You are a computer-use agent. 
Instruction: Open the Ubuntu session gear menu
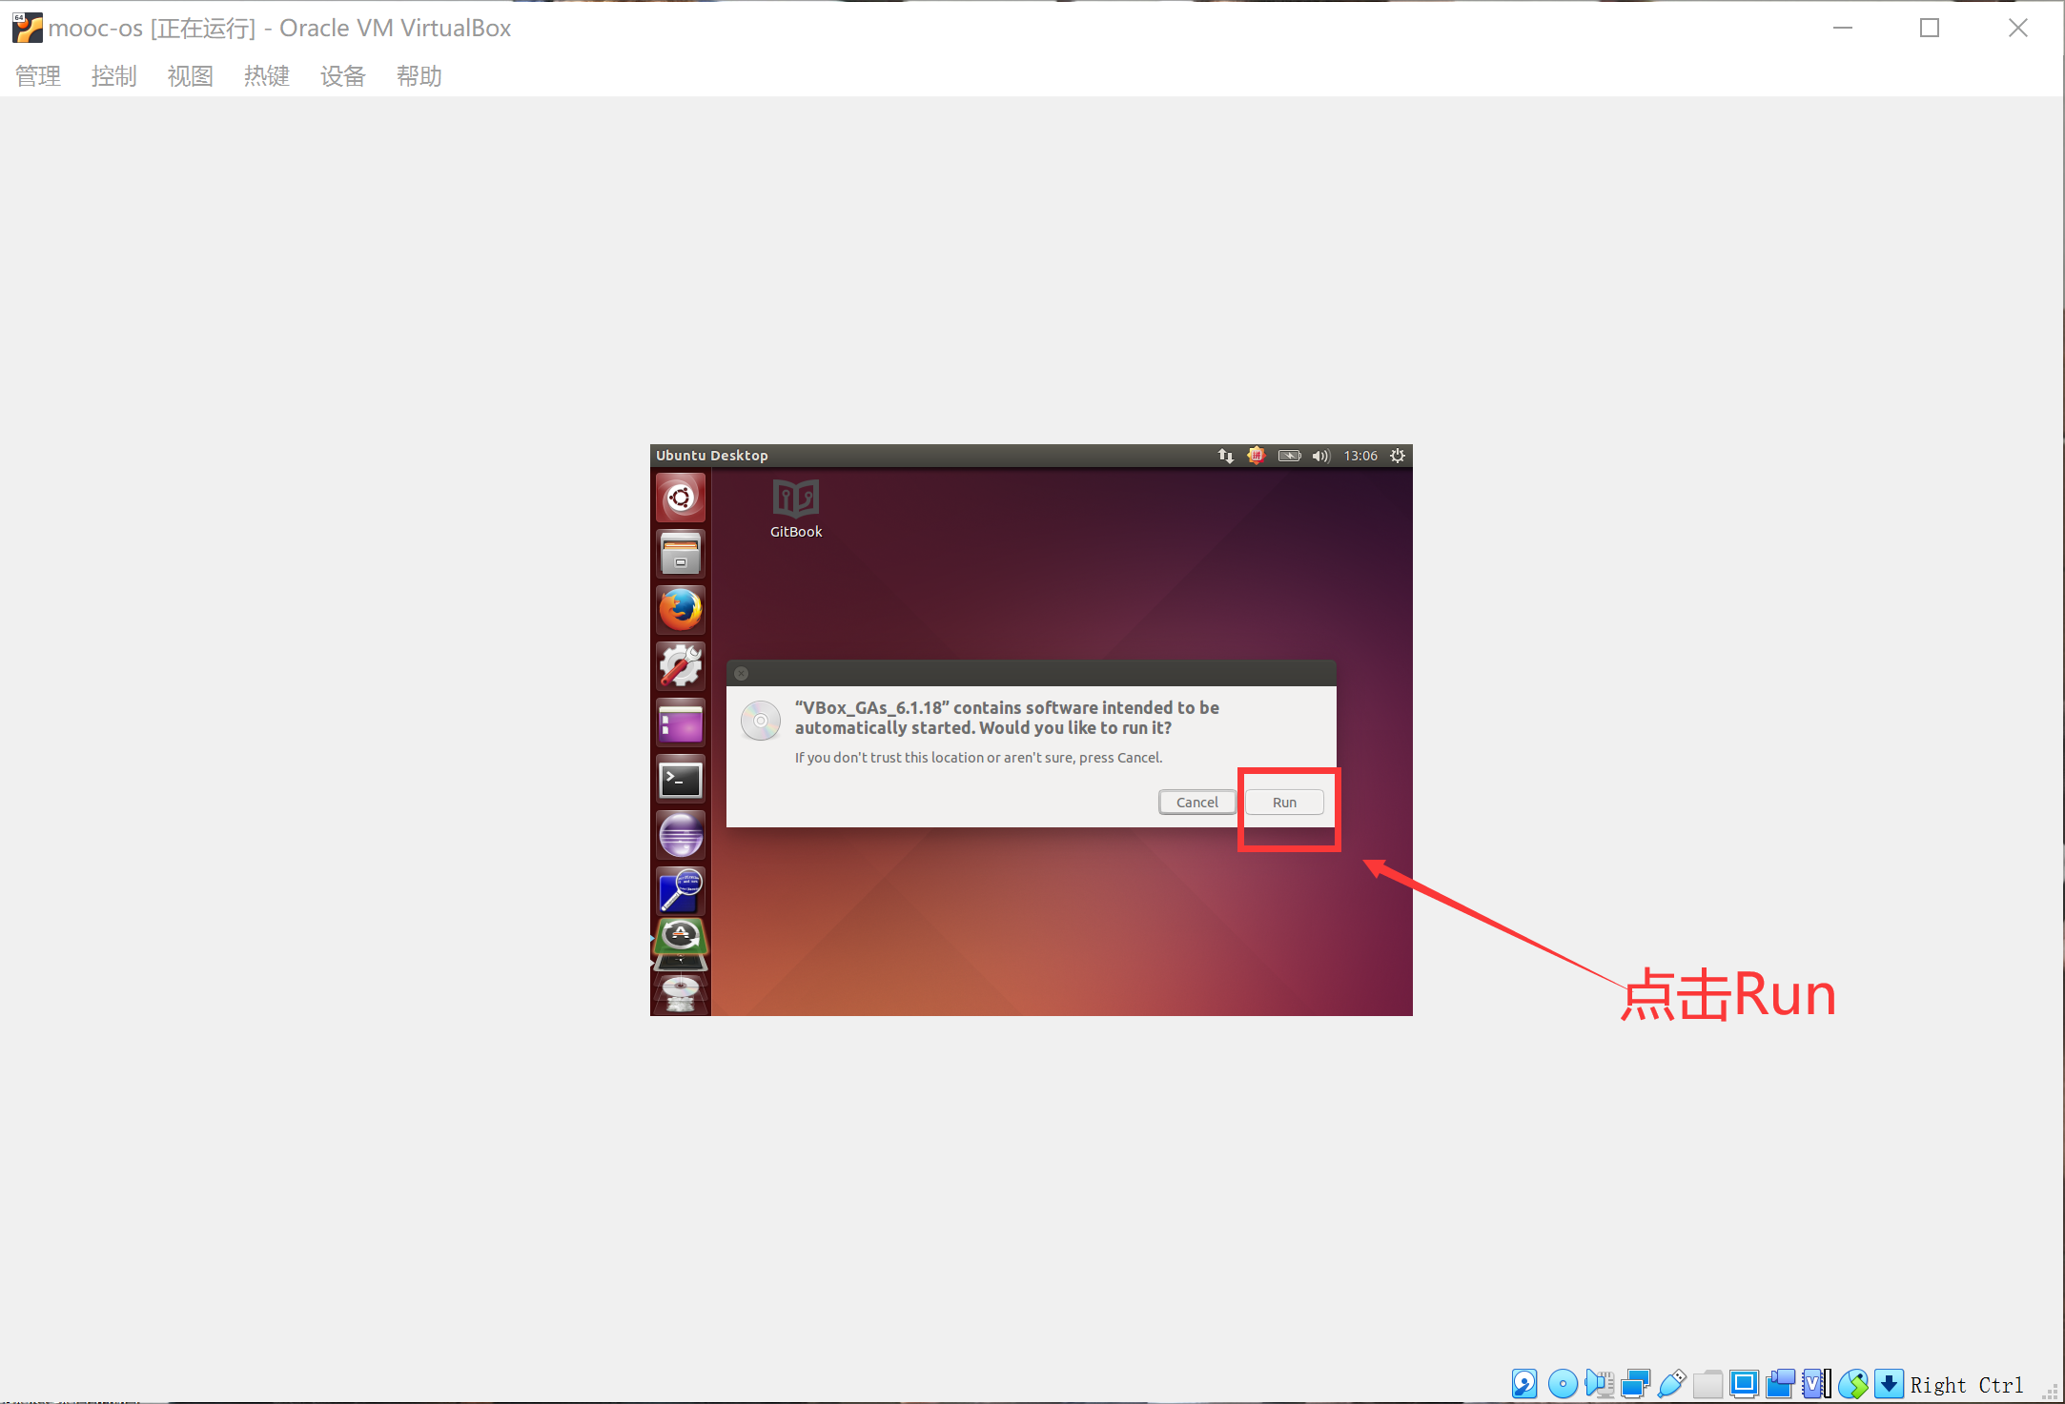tap(1398, 456)
